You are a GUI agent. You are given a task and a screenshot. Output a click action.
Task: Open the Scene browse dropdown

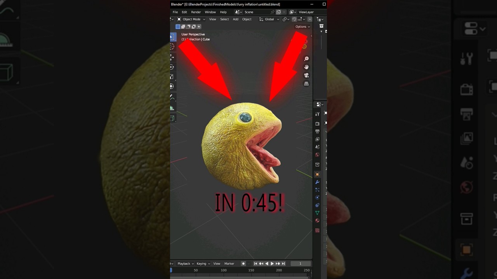[x=238, y=12]
